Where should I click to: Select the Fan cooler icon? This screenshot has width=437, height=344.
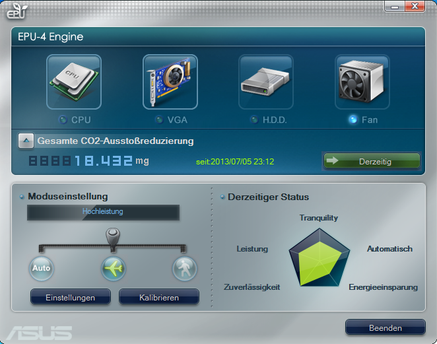pyautogui.click(x=362, y=82)
